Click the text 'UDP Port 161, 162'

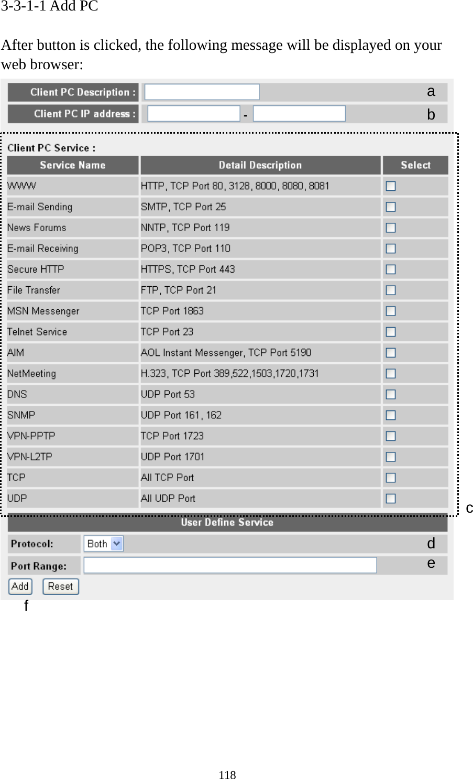point(181,415)
